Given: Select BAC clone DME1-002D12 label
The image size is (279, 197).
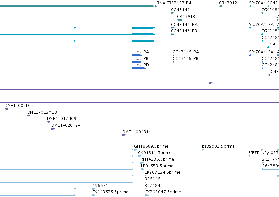Looking at the screenshot, I should [x=19, y=105].
